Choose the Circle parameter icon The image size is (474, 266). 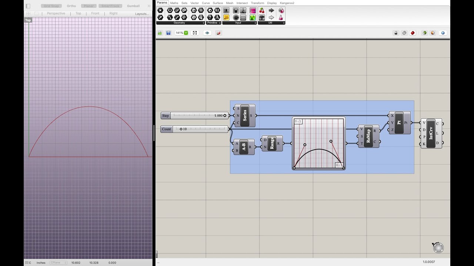point(170,10)
